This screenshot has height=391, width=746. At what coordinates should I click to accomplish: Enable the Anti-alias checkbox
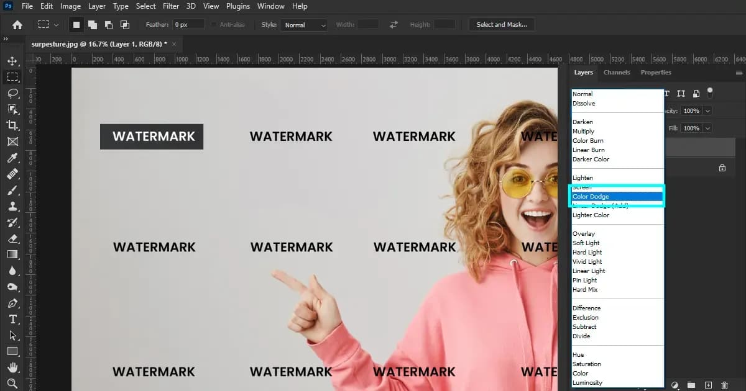point(214,24)
